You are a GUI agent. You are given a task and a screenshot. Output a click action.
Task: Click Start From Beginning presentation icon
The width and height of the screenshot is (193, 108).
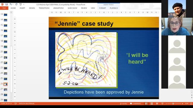pyautogui.click(x=21, y=4)
